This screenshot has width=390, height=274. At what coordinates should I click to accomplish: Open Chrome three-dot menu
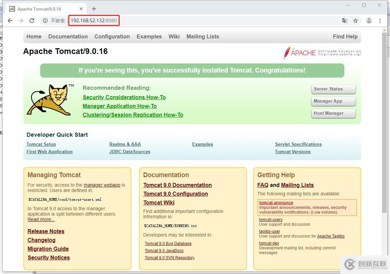click(380, 21)
